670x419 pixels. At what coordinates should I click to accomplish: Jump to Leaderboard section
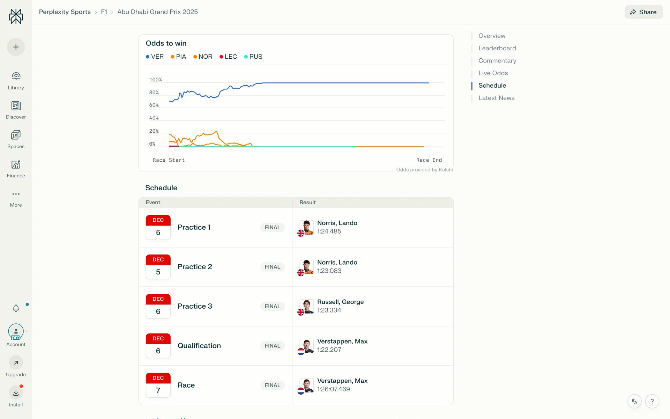tap(497, 48)
